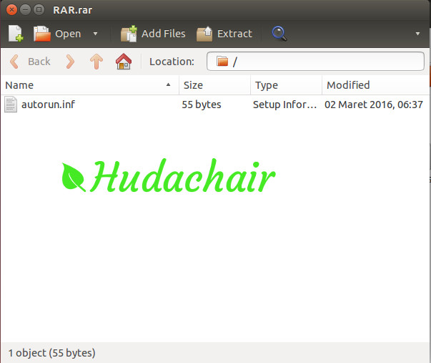Sort the list by Name column
This screenshot has width=431, height=363.
[89, 85]
